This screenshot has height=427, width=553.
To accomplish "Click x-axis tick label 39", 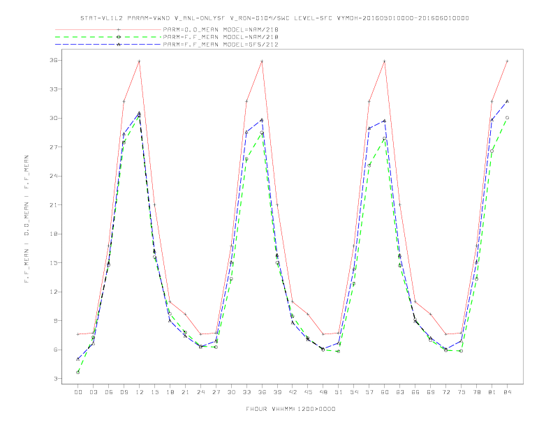I will (277, 392).
